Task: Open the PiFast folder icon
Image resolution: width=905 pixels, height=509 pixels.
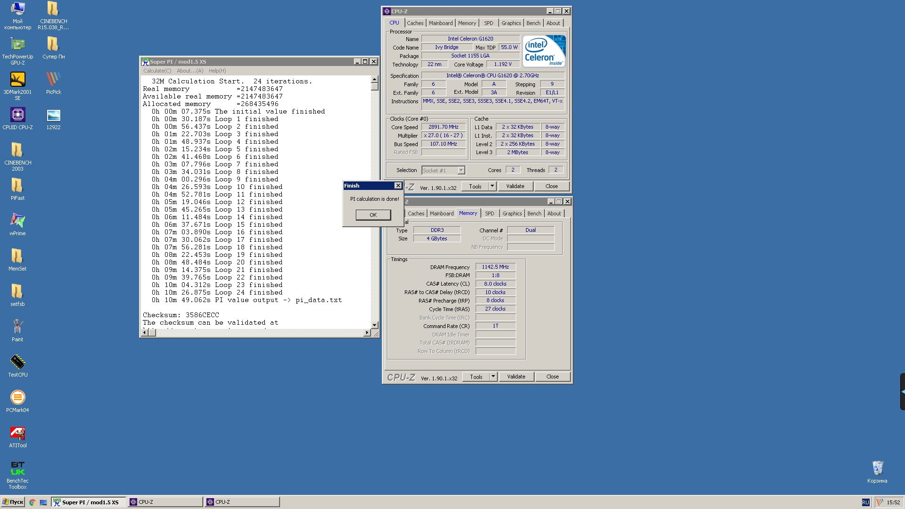Action: point(17,189)
